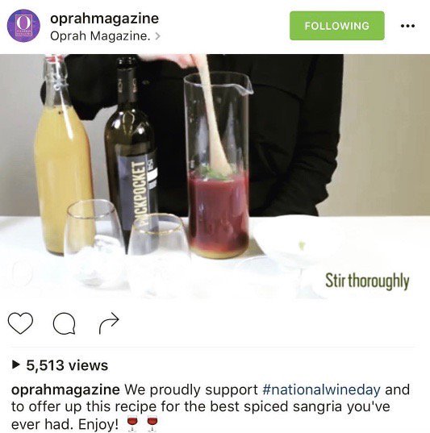Open the Oprah Magazine purple profile avatar

click(23, 26)
